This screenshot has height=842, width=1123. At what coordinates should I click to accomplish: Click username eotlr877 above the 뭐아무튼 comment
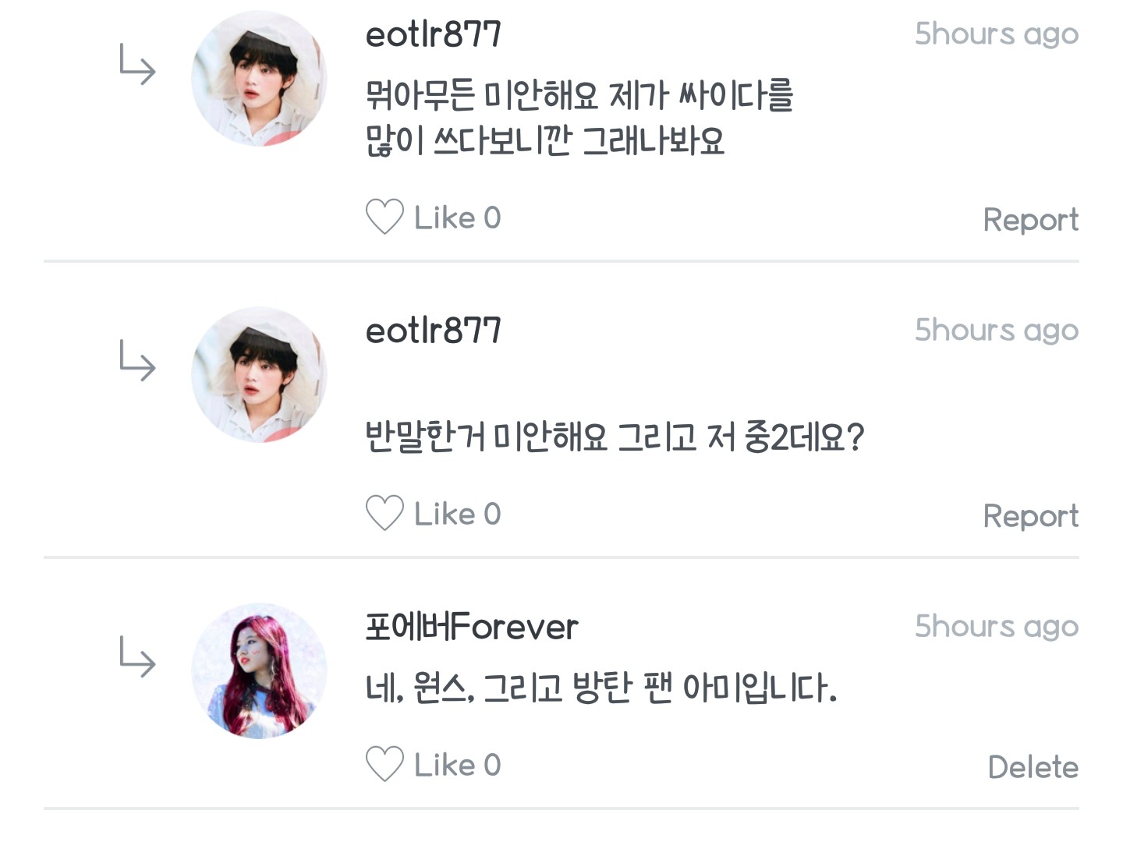433,34
